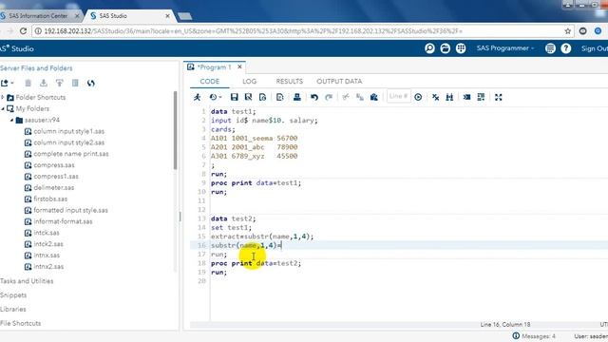Open Help with the question mark icon

click(566, 48)
